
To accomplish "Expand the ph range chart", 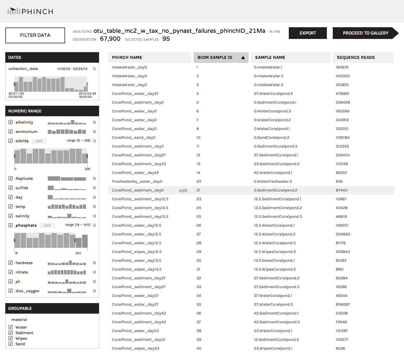I will click(94, 282).
